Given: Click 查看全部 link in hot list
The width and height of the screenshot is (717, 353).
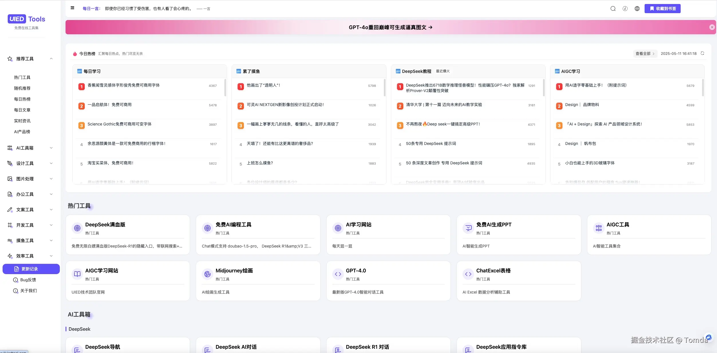Looking at the screenshot, I should click(x=645, y=53).
